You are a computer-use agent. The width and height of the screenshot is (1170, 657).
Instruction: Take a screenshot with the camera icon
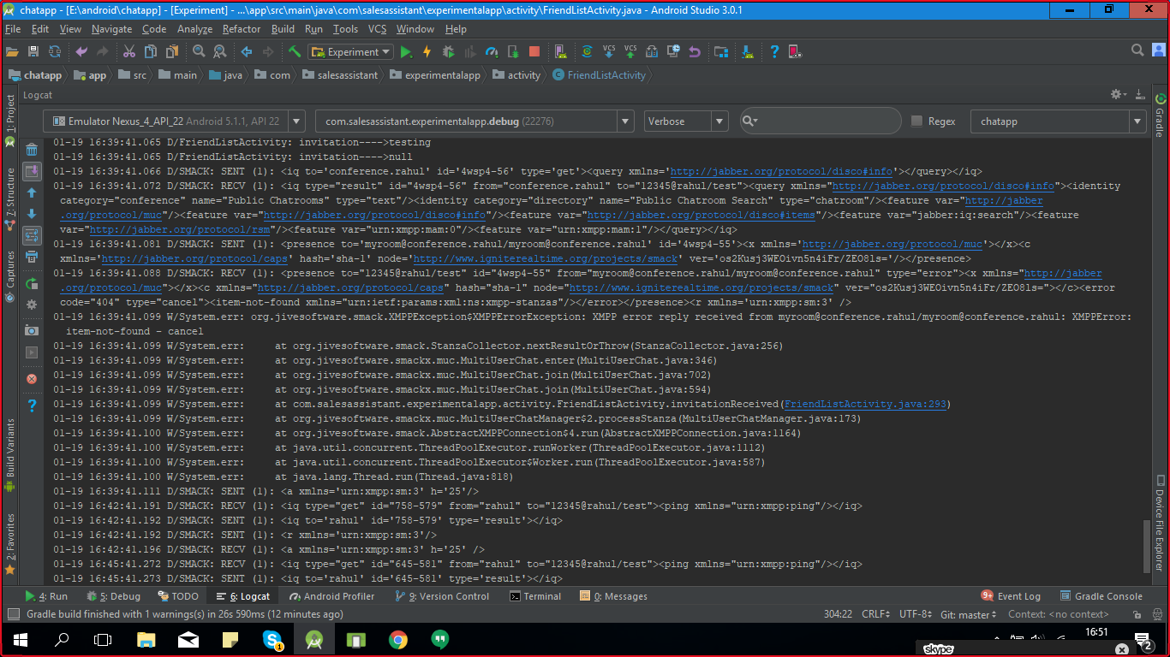coord(32,330)
